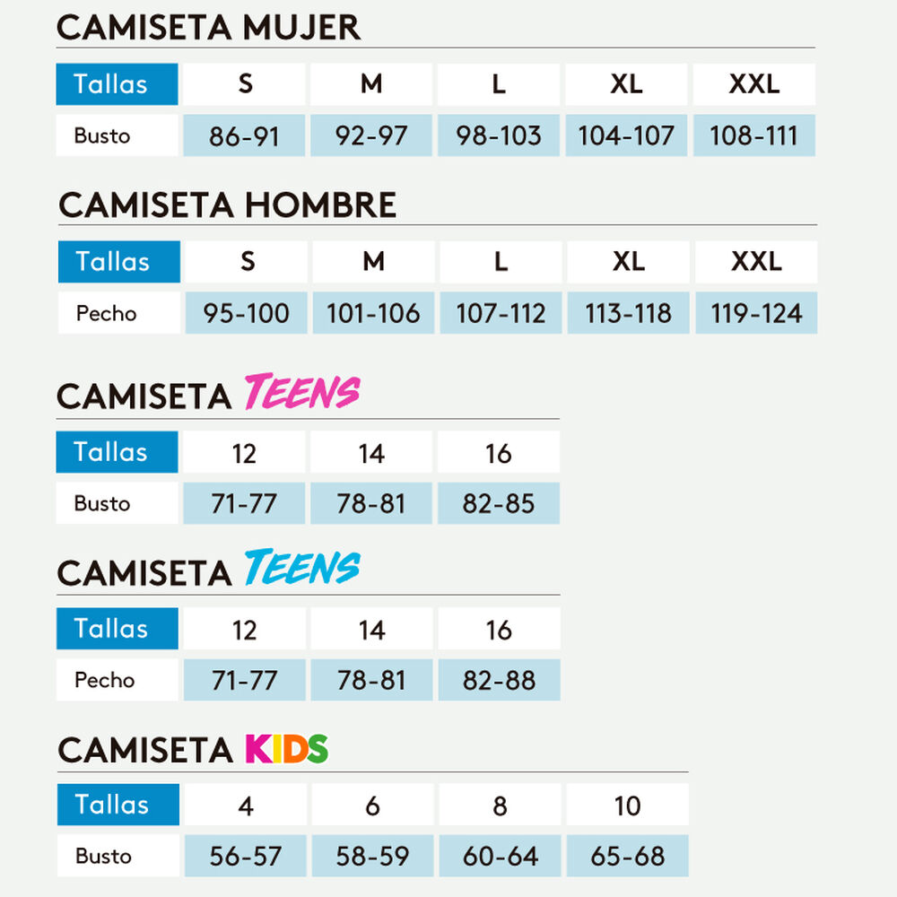Click the 56-57 Busto cell for Kids
This screenshot has height=897, width=897.
pyautogui.click(x=246, y=856)
